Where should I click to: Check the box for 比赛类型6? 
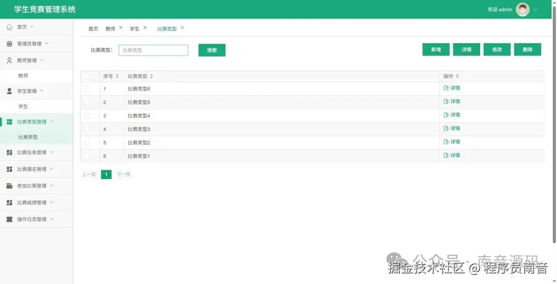pos(87,88)
